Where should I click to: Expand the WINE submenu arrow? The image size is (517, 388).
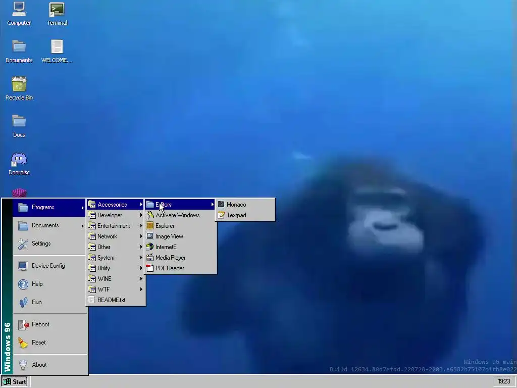[141, 278]
